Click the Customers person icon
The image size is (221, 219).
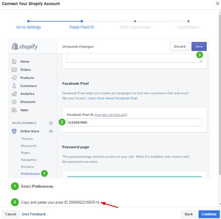pyautogui.click(x=14, y=86)
